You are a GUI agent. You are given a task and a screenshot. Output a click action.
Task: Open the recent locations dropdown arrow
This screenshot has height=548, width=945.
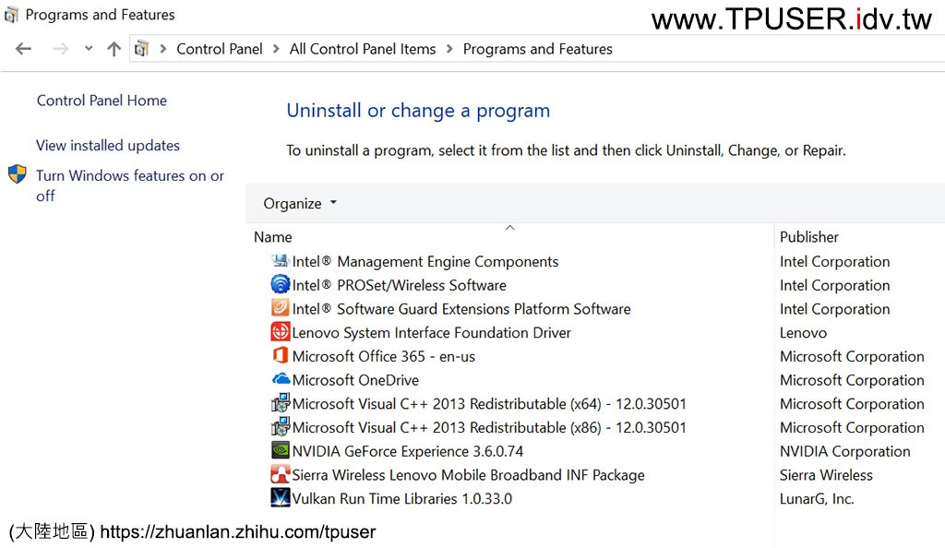click(x=89, y=49)
